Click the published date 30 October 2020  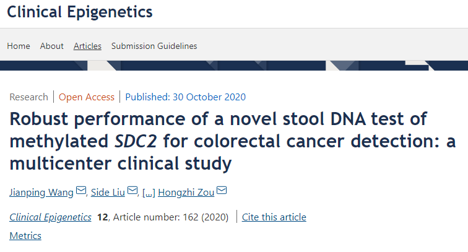pyautogui.click(x=185, y=97)
